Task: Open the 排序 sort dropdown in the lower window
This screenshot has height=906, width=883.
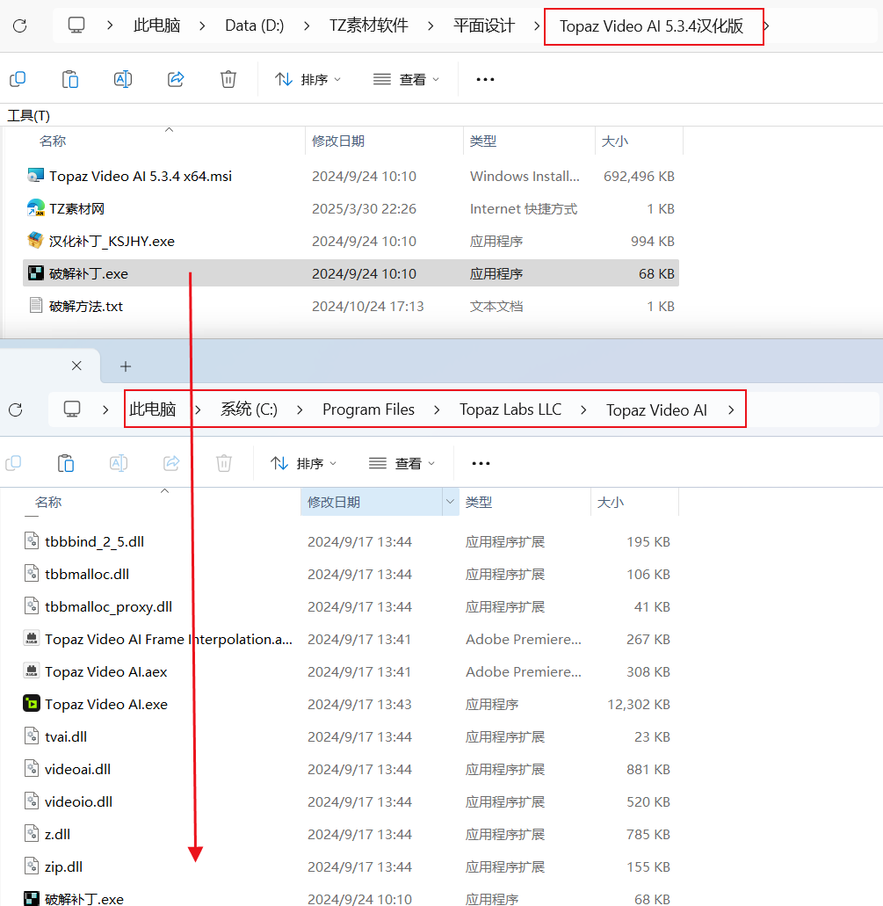Action: 303,463
